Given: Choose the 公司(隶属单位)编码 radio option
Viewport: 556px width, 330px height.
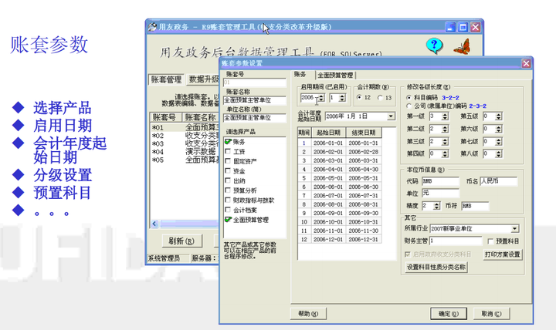Looking at the screenshot, I should (409, 106).
